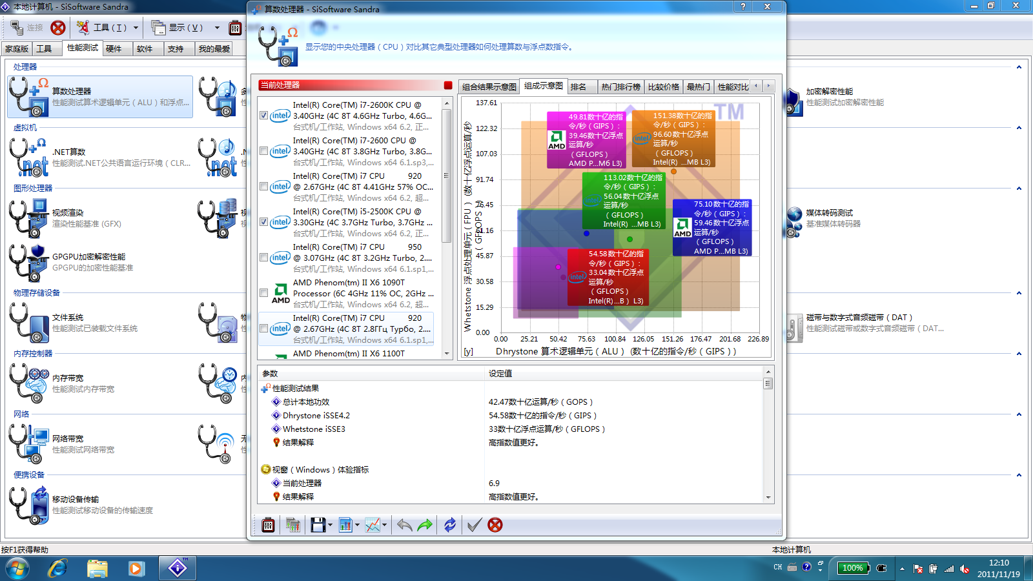1033x581 pixels.
Task: Open the 家庭版 tab
Action: [x=17, y=49]
